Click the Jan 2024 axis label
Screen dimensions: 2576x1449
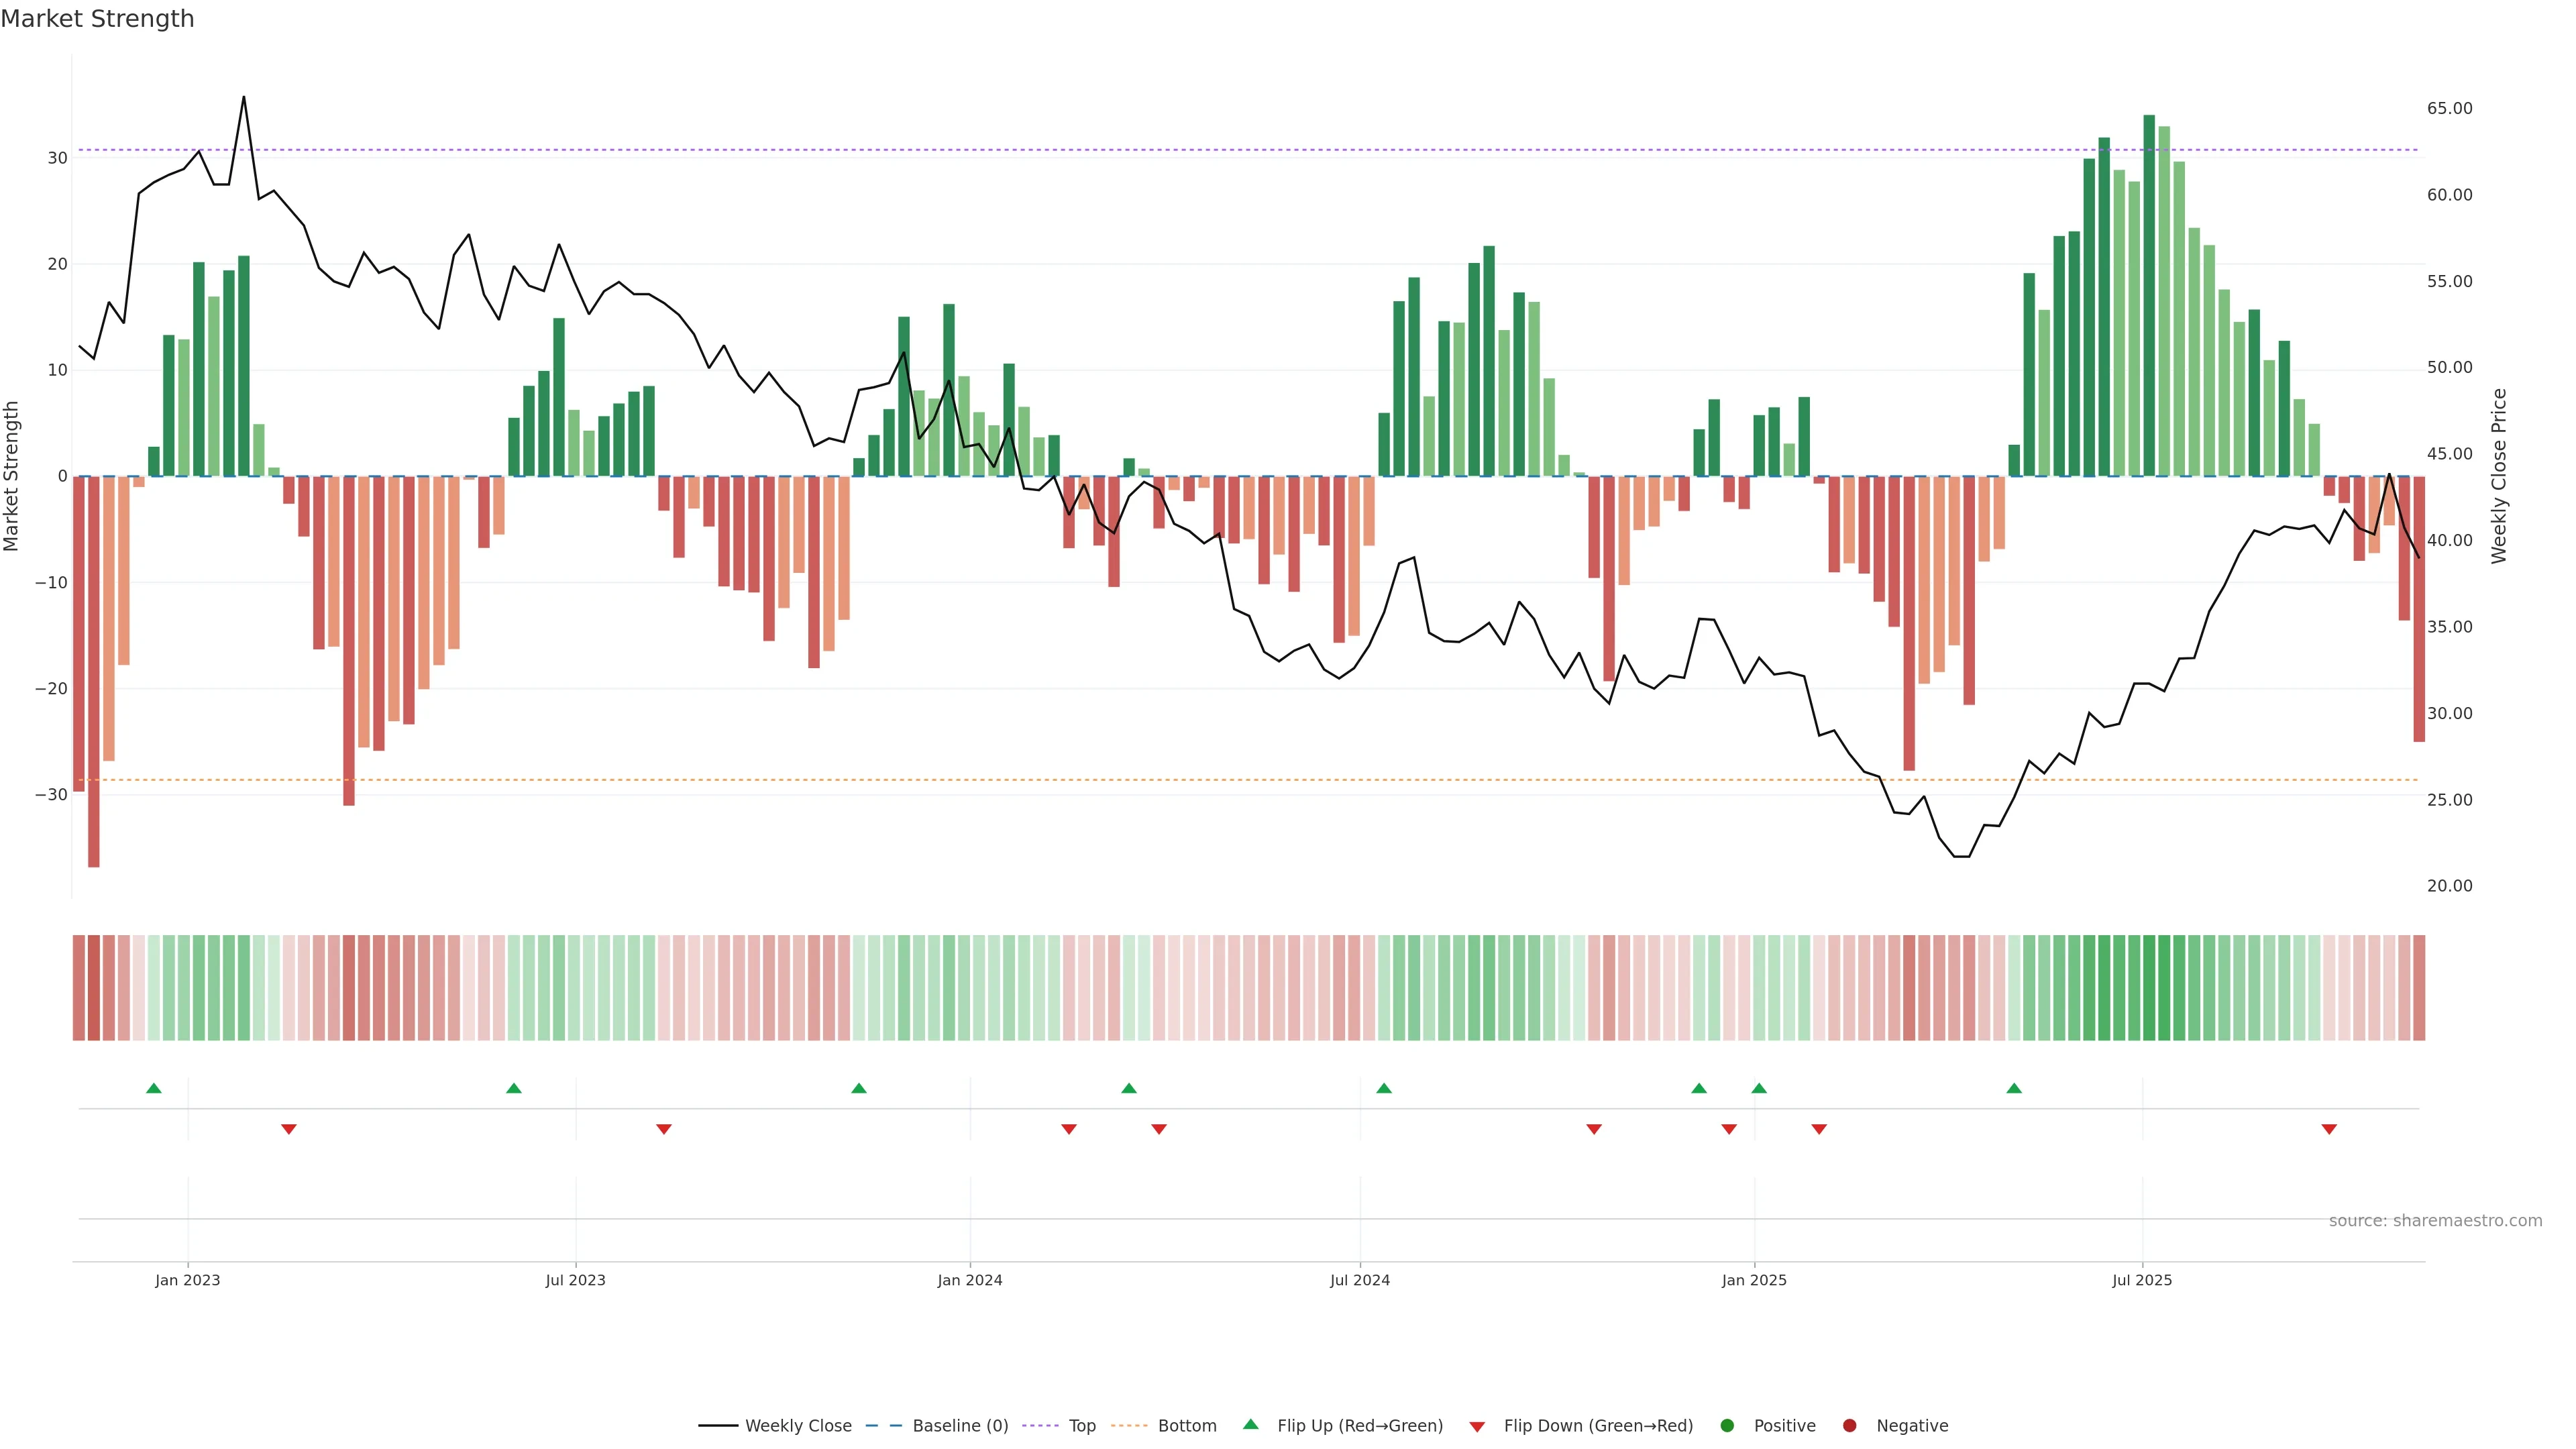969,1281
